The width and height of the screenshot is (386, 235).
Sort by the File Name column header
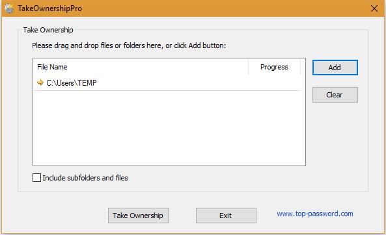[141, 67]
